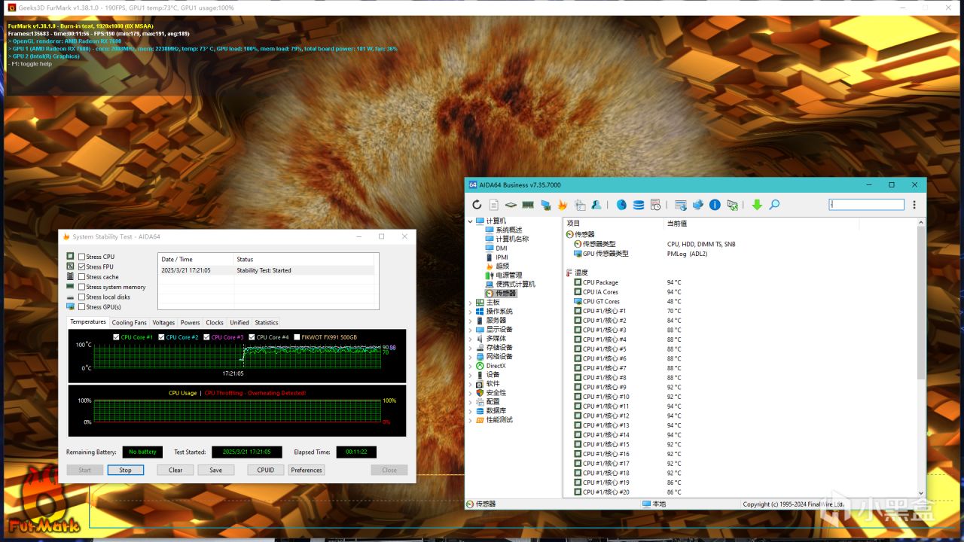This screenshot has height=542, width=964.
Task: Click the Refresh icon in AIDA64 toolbar
Action: tap(477, 205)
